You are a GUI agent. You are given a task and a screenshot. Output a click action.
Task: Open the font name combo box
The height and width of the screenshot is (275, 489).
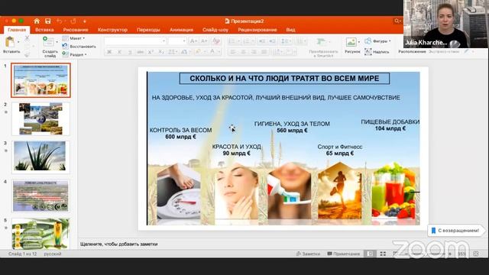coord(135,41)
